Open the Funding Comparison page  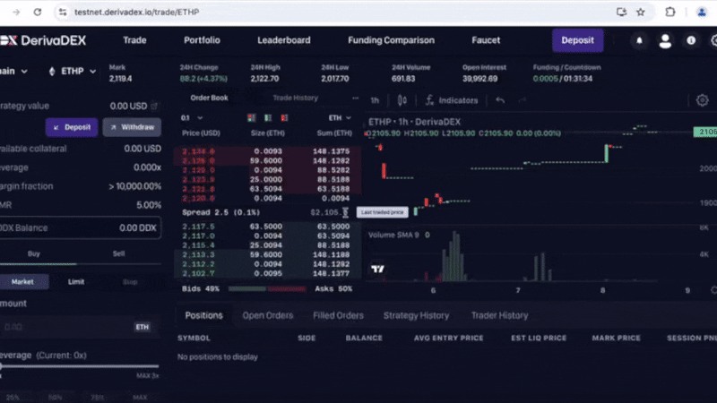point(391,40)
